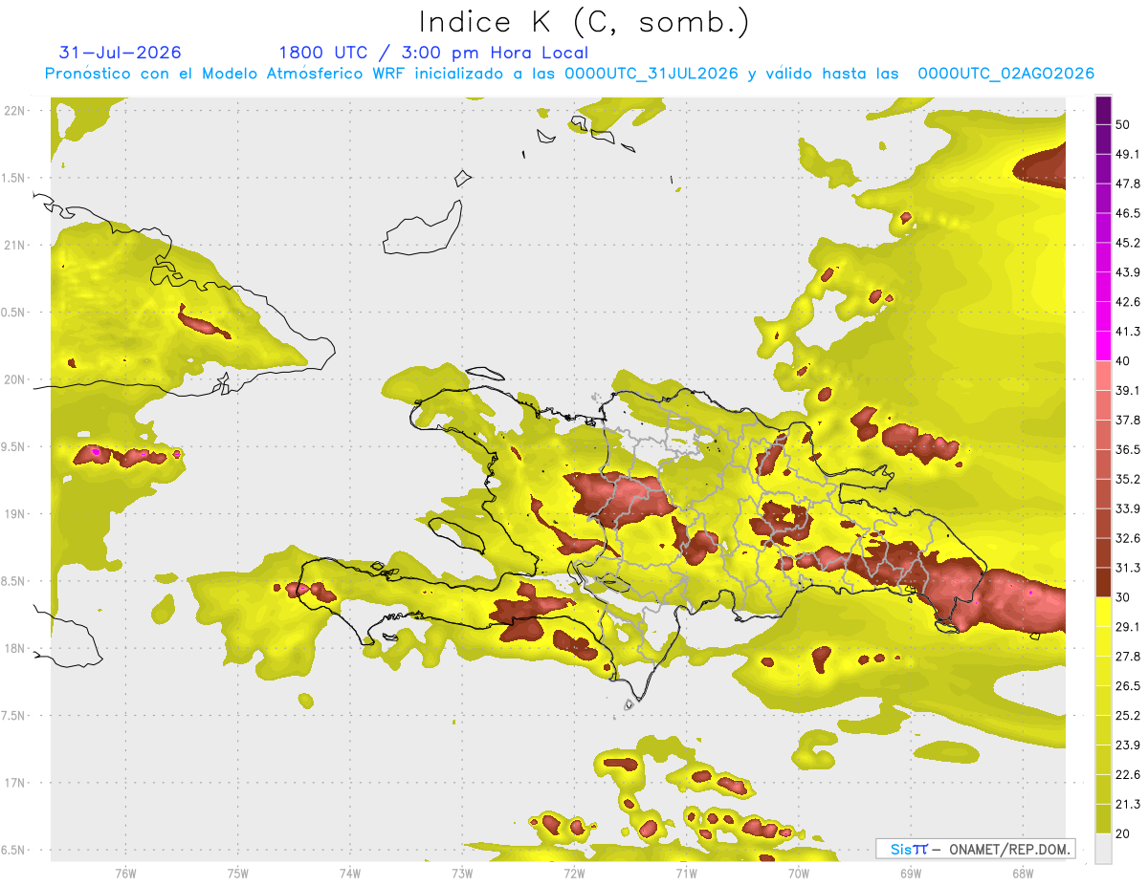1148x886 pixels.
Task: Click the forecast date "31-Jul-2026"
Action: click(120, 53)
